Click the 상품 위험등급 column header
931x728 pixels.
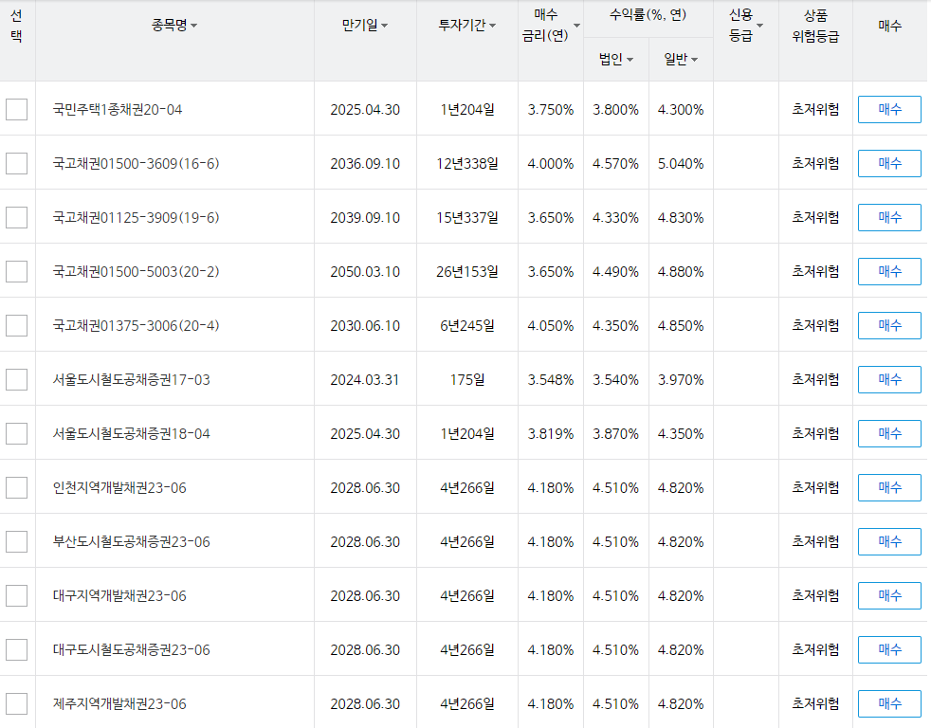[x=815, y=26]
